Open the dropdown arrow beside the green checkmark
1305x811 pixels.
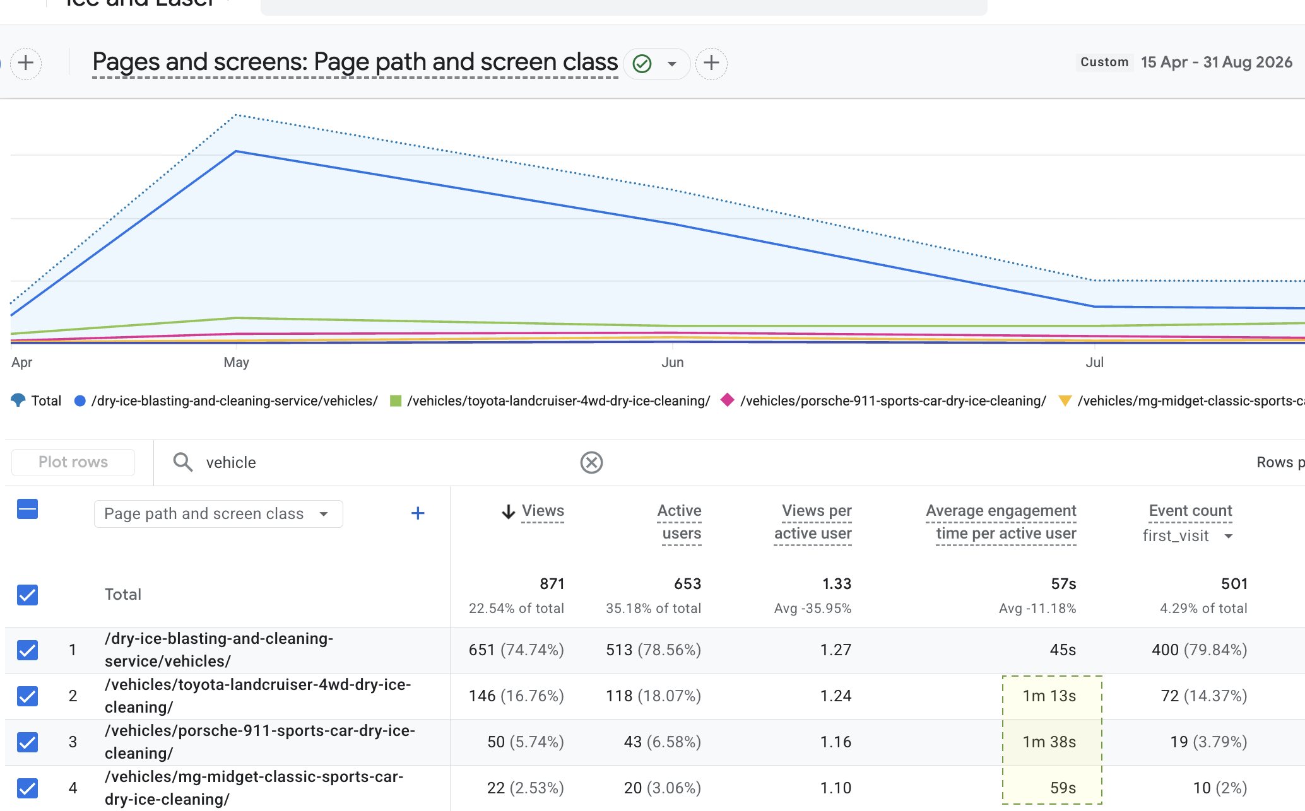pyautogui.click(x=672, y=64)
